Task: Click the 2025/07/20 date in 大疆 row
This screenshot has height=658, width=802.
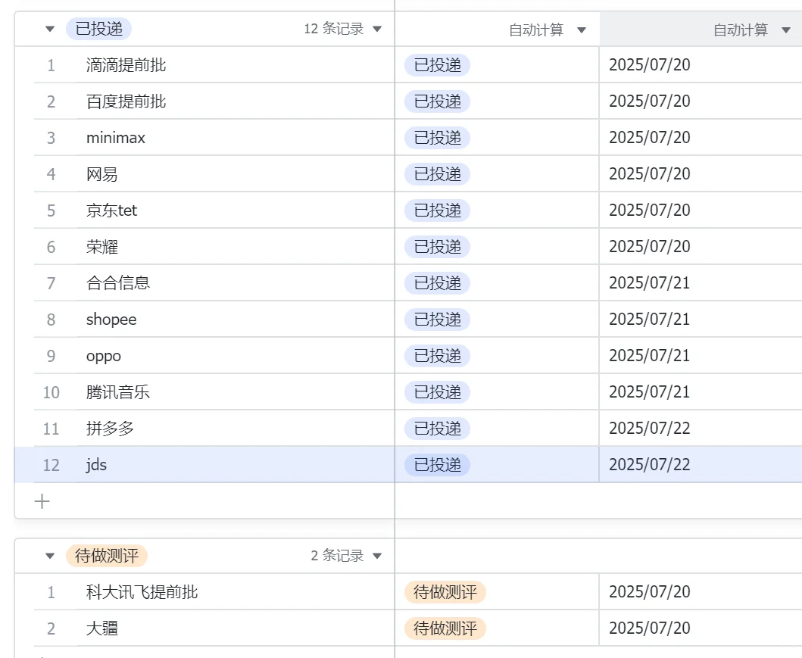Action: 650,628
